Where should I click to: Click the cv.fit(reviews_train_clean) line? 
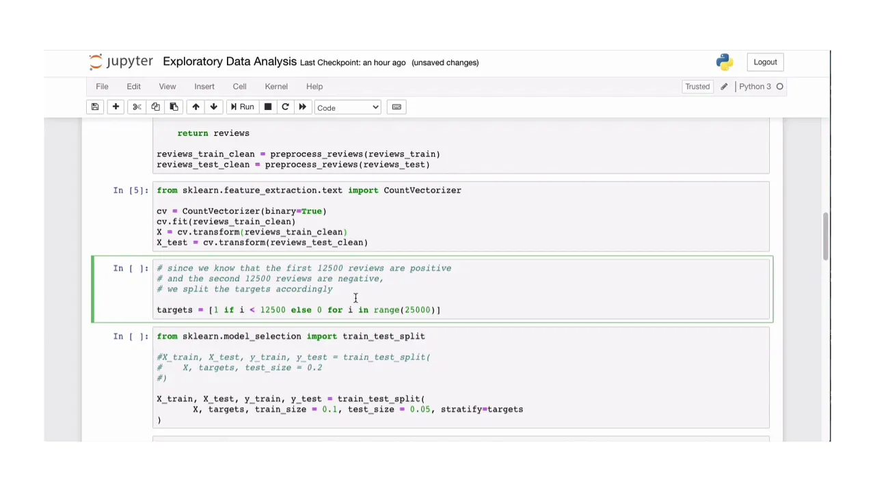[226, 221]
